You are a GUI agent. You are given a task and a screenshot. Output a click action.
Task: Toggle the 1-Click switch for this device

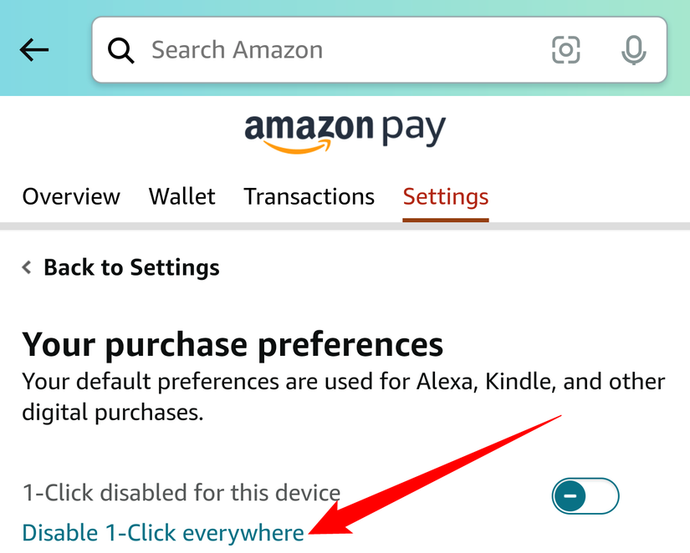pos(585,496)
